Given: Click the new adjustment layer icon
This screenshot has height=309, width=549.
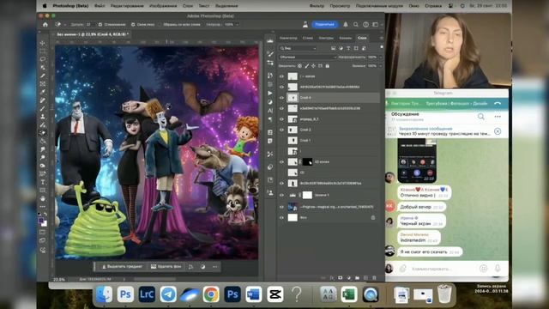Looking at the screenshot, I should click(349, 278).
